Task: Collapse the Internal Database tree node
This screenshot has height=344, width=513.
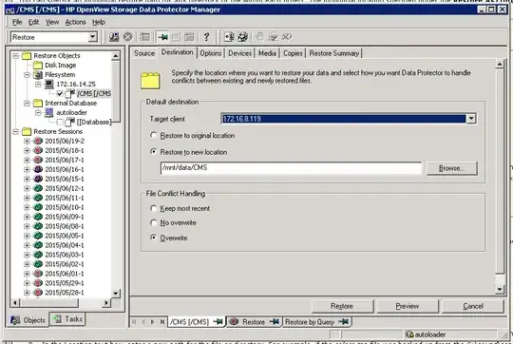Action: click(27, 103)
